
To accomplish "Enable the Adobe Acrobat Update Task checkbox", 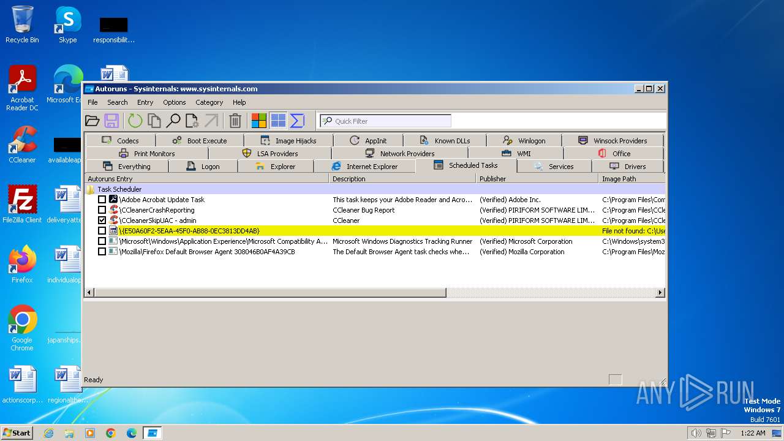I will coord(102,200).
